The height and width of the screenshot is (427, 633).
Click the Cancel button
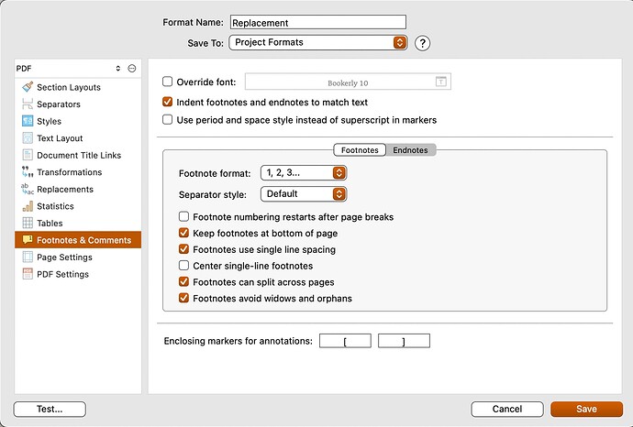[x=507, y=409]
